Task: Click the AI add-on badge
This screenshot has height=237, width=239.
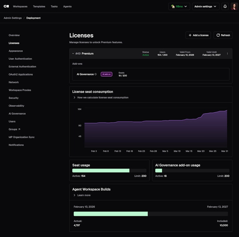Action: 106,74
